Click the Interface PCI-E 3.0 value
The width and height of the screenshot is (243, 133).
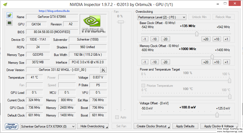click(x=88, y=62)
